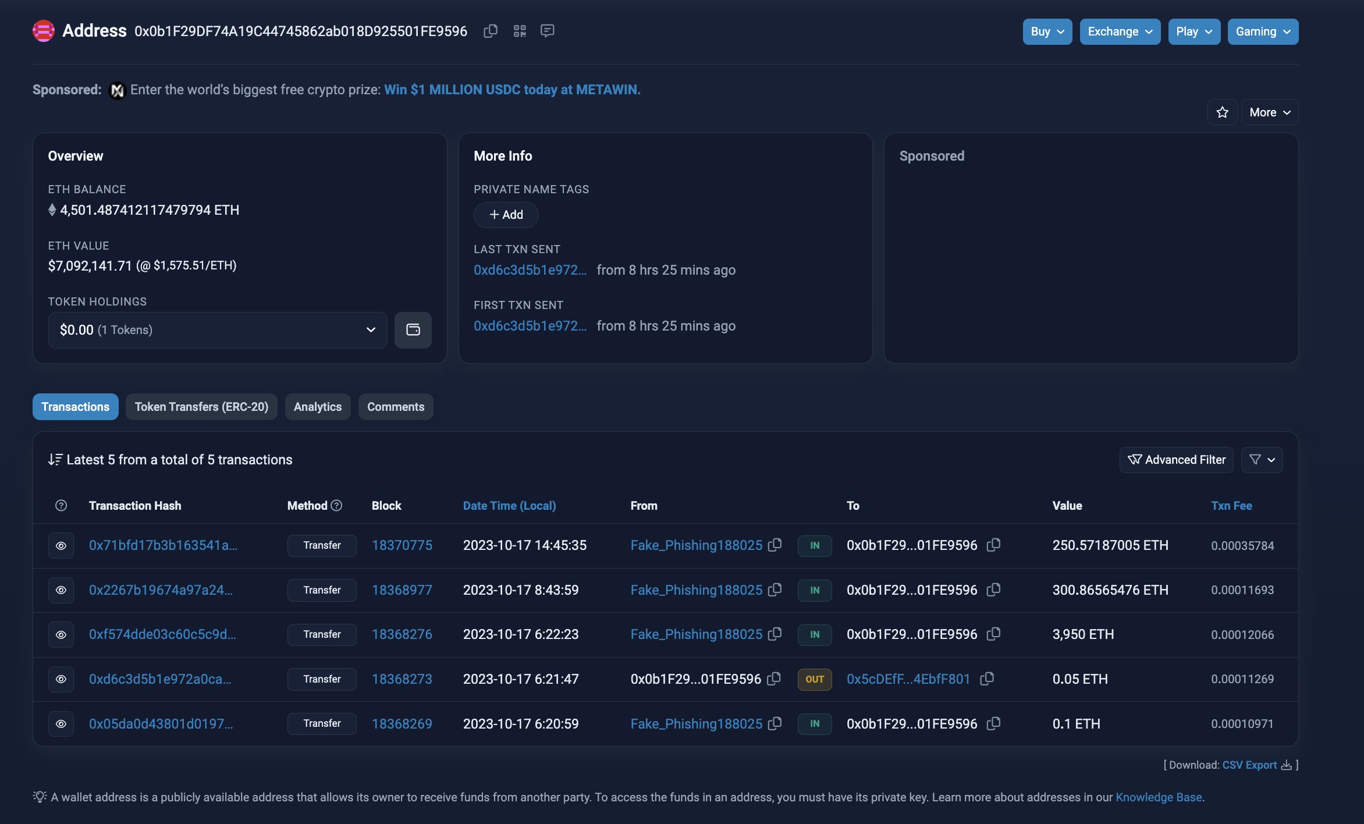Preview transaction 0x71bfd17b3b163541a with eye icon
Screen dimensions: 1364x824
[x=61, y=546]
